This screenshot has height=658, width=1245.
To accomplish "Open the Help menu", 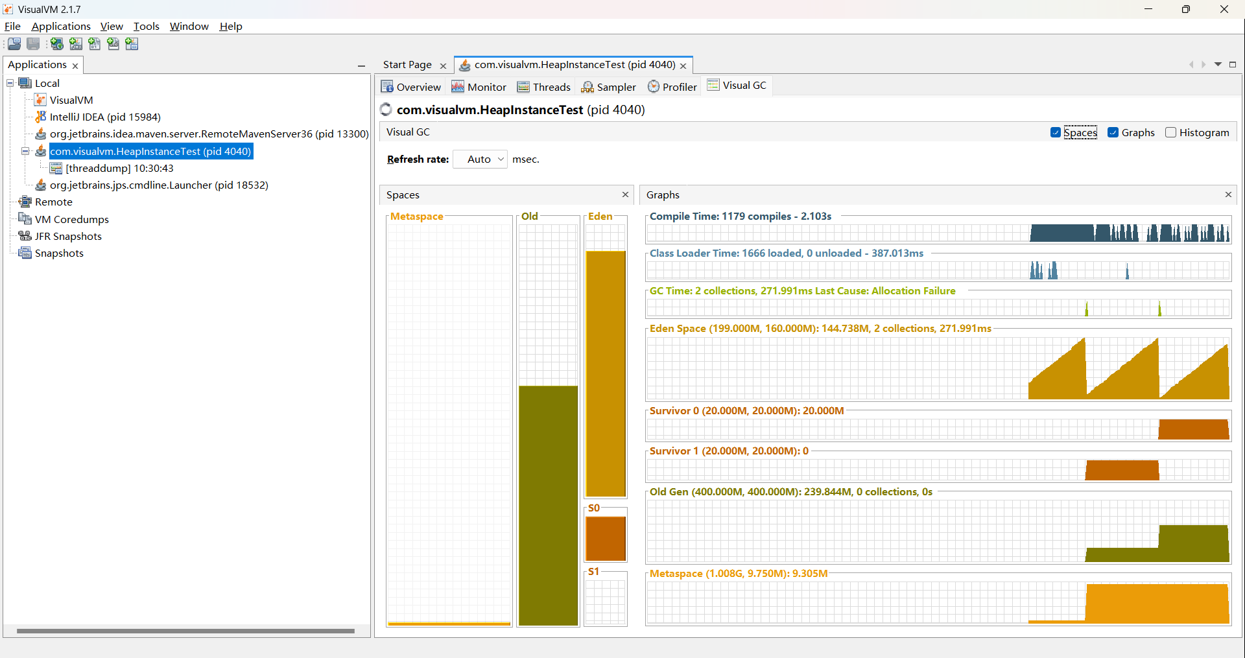I will [231, 26].
